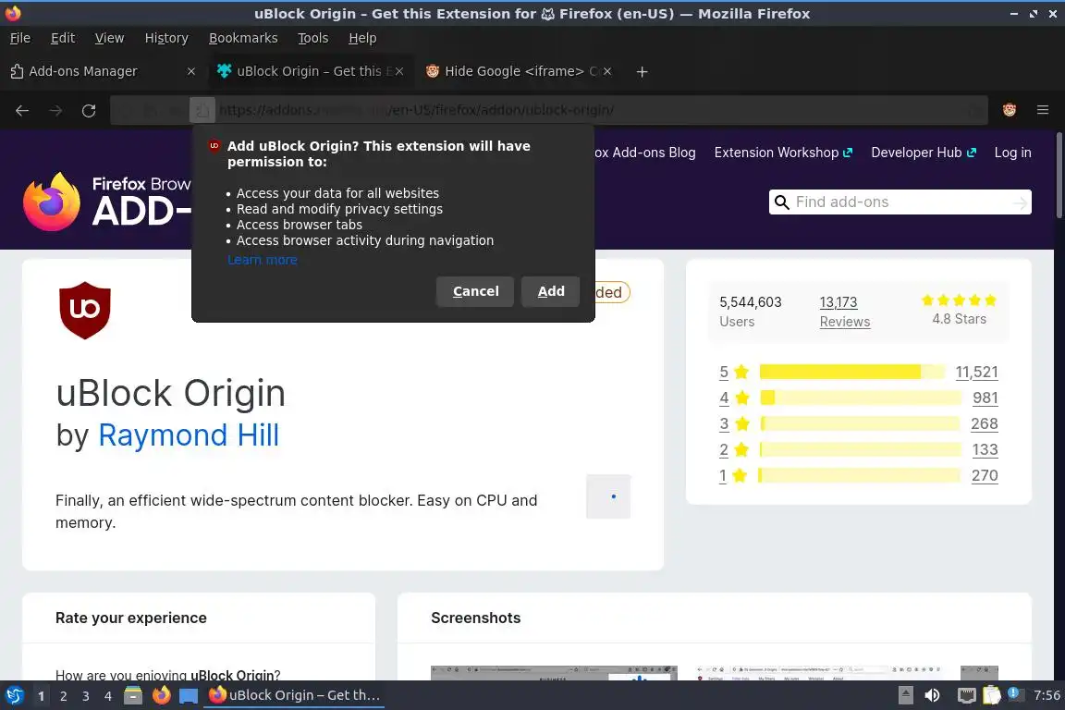The height and width of the screenshot is (710, 1065).
Task: Open the 11,521 five-star count
Action: pyautogui.click(x=976, y=373)
